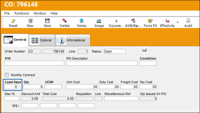Open the File menu
This screenshot has width=200, height=113.
click(x=7, y=13)
